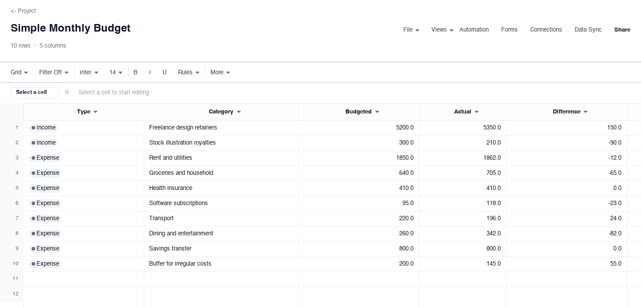Select Difference value 24.0
This screenshot has height=307, width=641.
point(567,218)
